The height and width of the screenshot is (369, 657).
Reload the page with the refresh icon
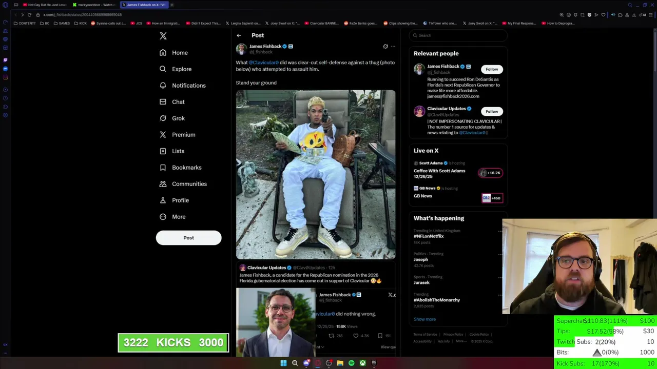coord(29,15)
